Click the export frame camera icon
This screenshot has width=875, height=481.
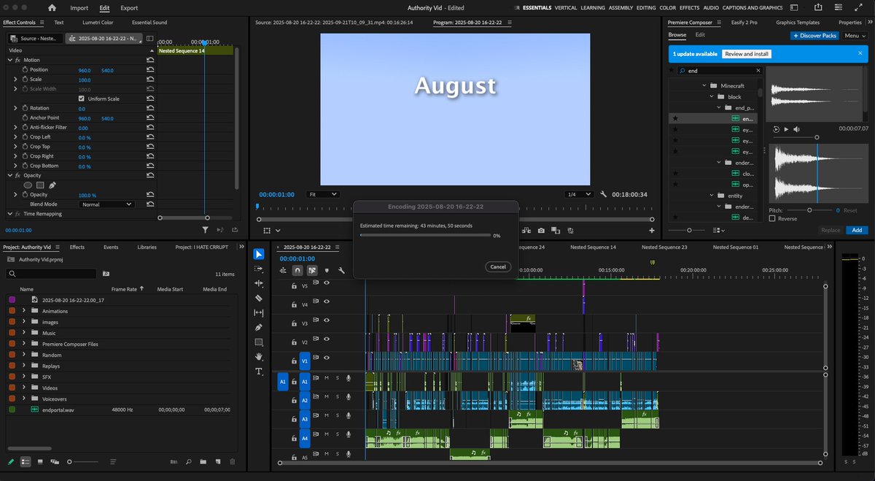pyautogui.click(x=540, y=230)
